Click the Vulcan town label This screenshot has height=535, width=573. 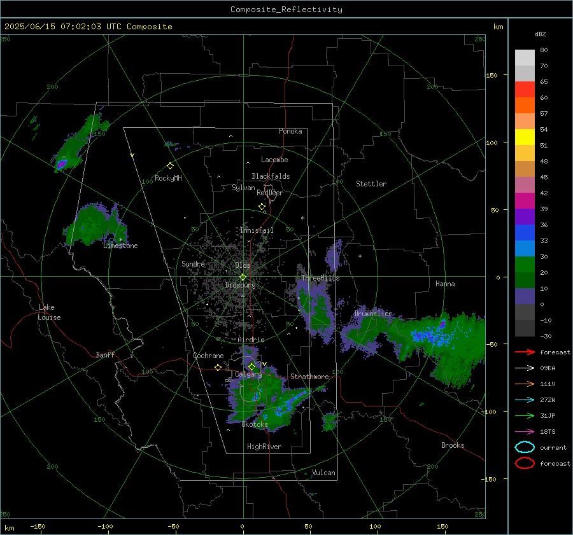(324, 473)
